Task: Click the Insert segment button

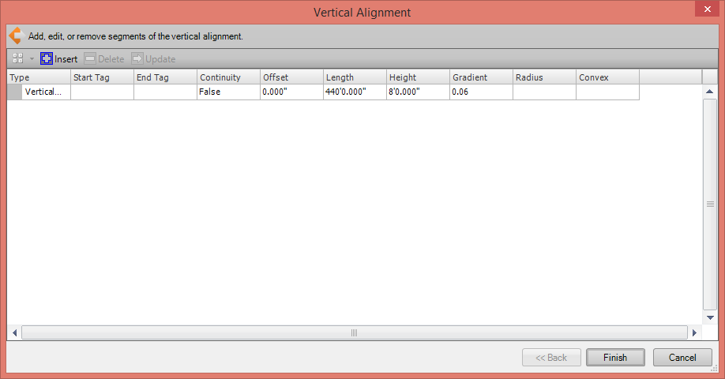Action: tap(58, 58)
